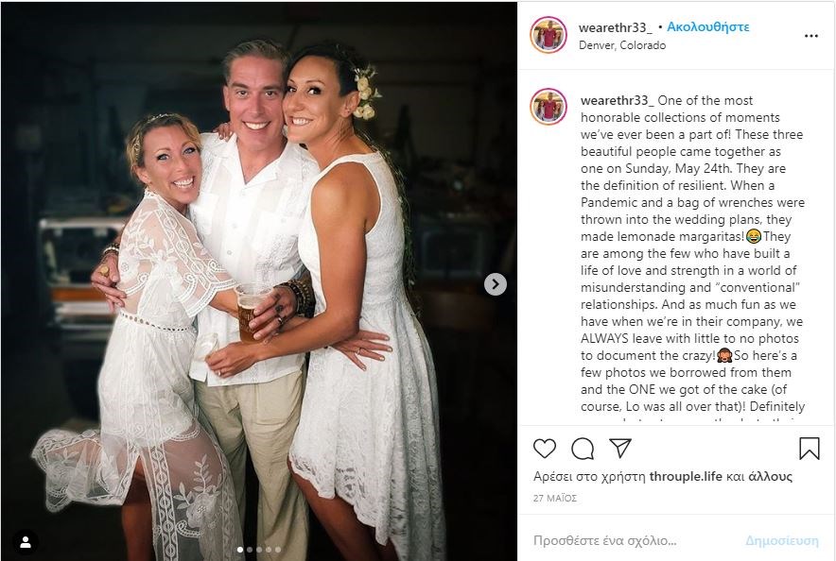This screenshot has width=836, height=561.
Task: Click the wearethr33_ username in caption
Action: point(617,100)
